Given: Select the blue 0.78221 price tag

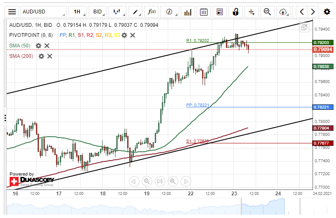Looking at the screenshot, I should [323, 107].
